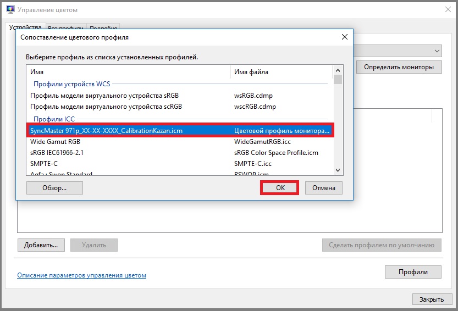Image resolution: width=458 pixels, height=311 pixels.
Task: Click the Профили button
Action: pyautogui.click(x=413, y=272)
